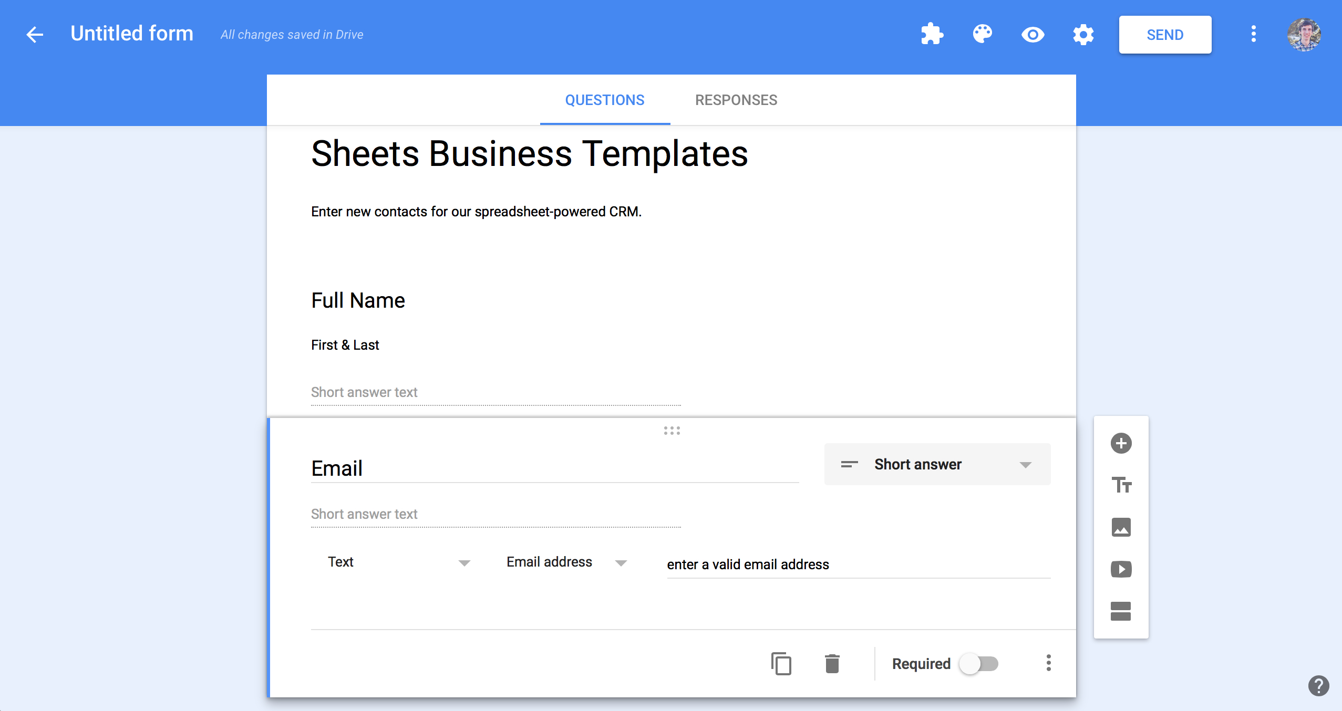Screen dimensions: 1342x711
Task: Click the custom error message text field
Action: click(858, 564)
